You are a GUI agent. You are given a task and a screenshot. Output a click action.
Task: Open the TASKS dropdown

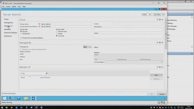point(146,15)
